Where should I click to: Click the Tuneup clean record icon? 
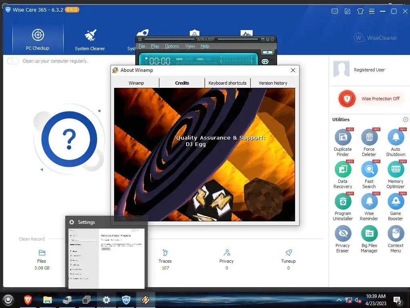point(288,253)
